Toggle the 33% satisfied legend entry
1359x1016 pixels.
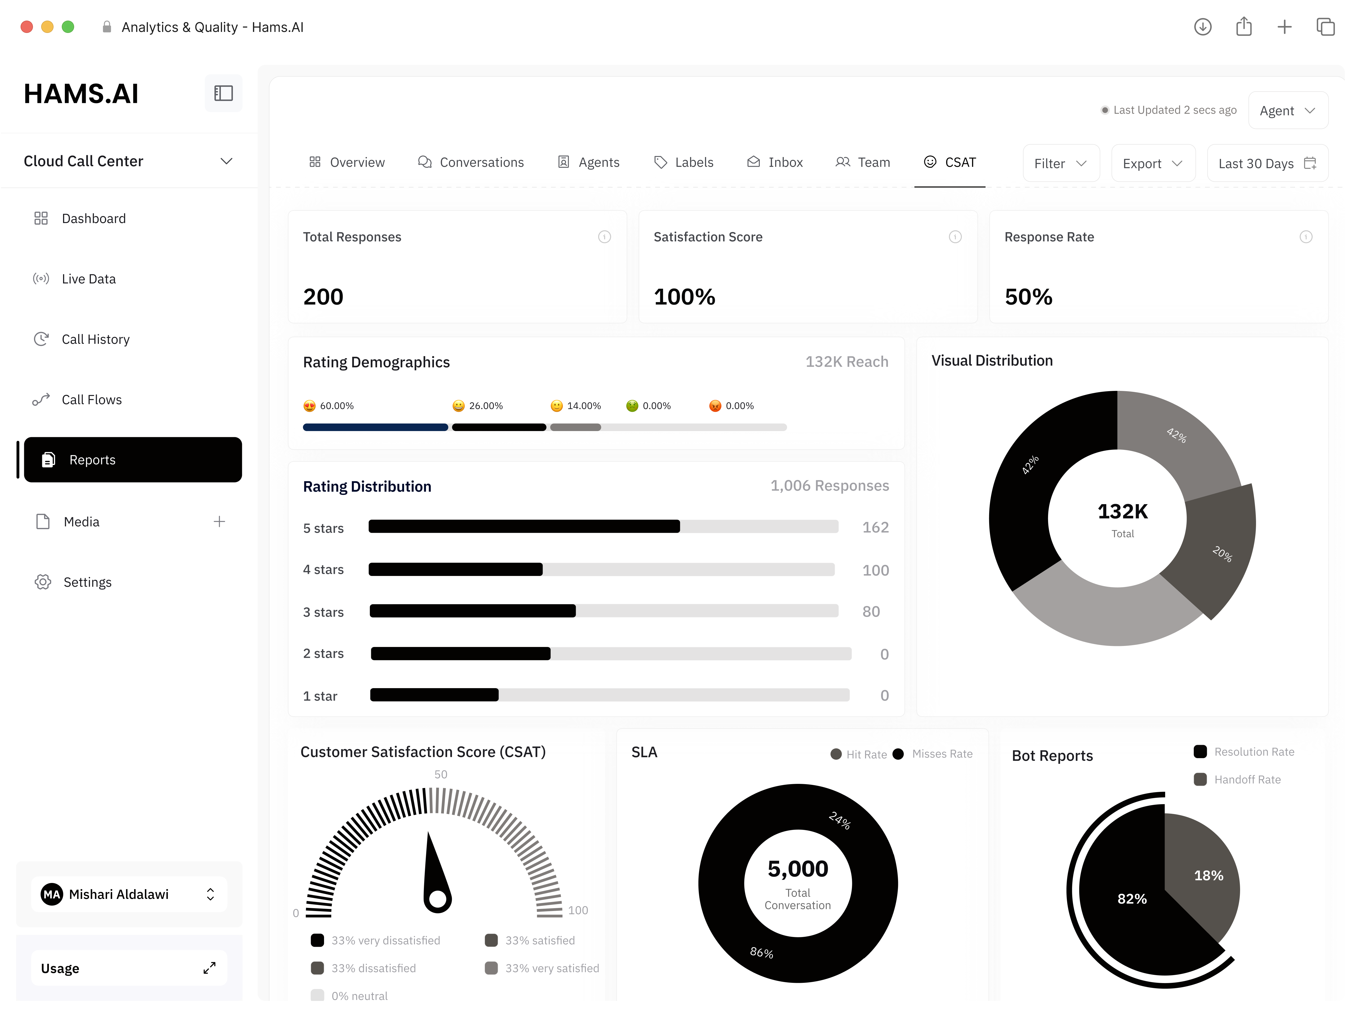click(x=530, y=940)
